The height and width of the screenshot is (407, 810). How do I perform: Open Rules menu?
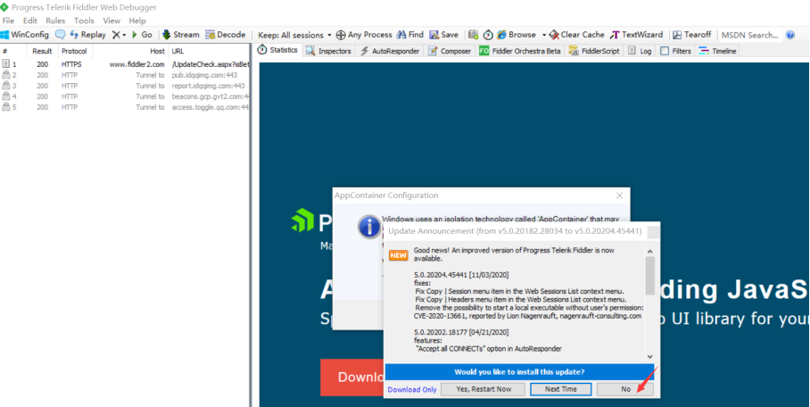[55, 21]
